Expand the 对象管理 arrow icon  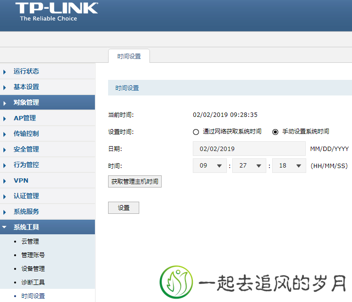[x=4, y=103]
